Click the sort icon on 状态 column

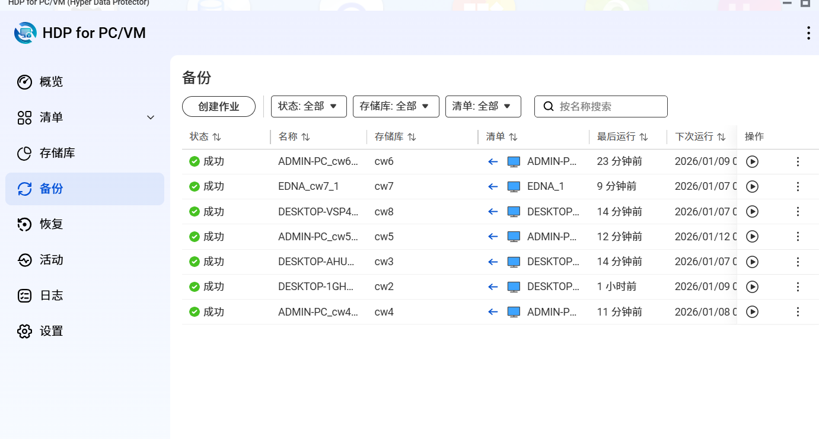217,137
